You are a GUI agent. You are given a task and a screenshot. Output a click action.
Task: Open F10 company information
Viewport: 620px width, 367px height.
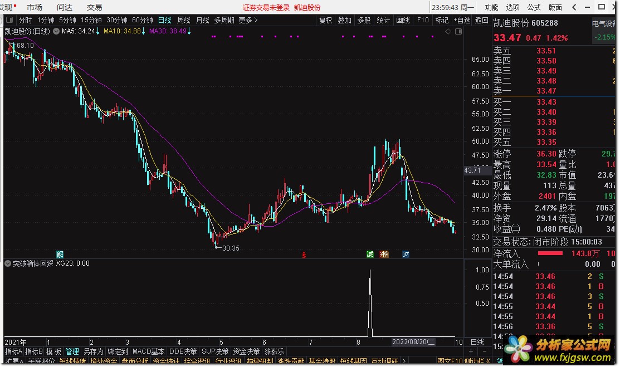(x=423, y=20)
